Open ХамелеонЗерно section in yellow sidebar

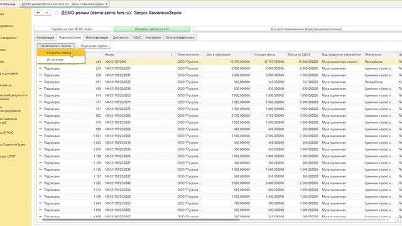tap(13, 144)
